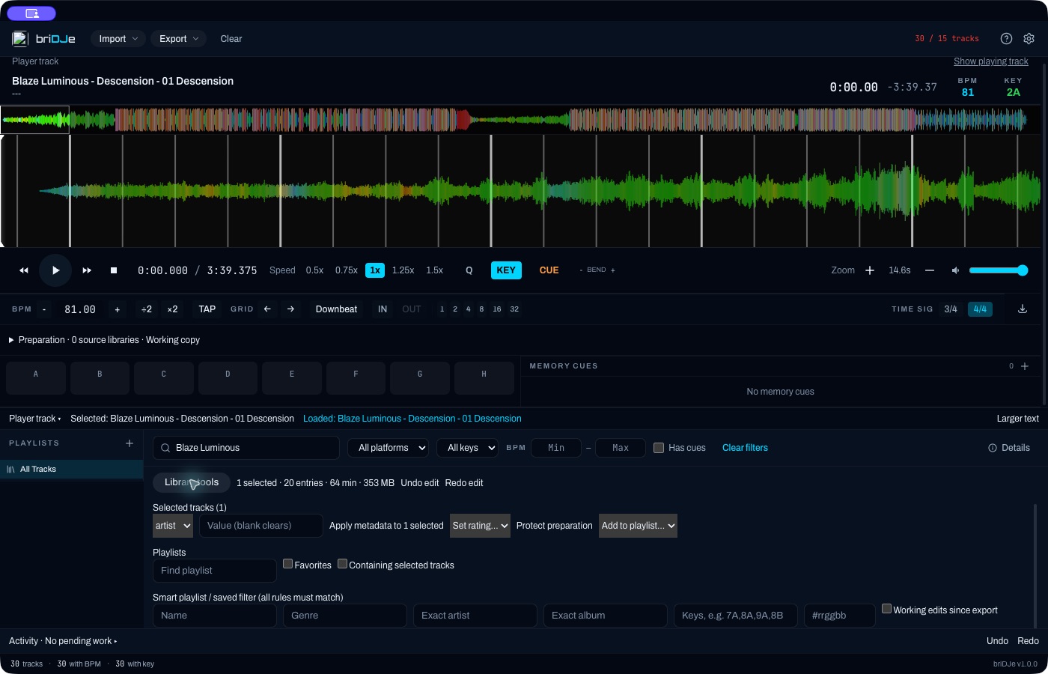Open the Export dropdown menu
This screenshot has width=1048, height=674.
[x=178, y=39]
